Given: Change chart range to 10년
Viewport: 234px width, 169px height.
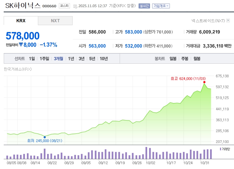Looking at the screenshot, I should [104, 59].
